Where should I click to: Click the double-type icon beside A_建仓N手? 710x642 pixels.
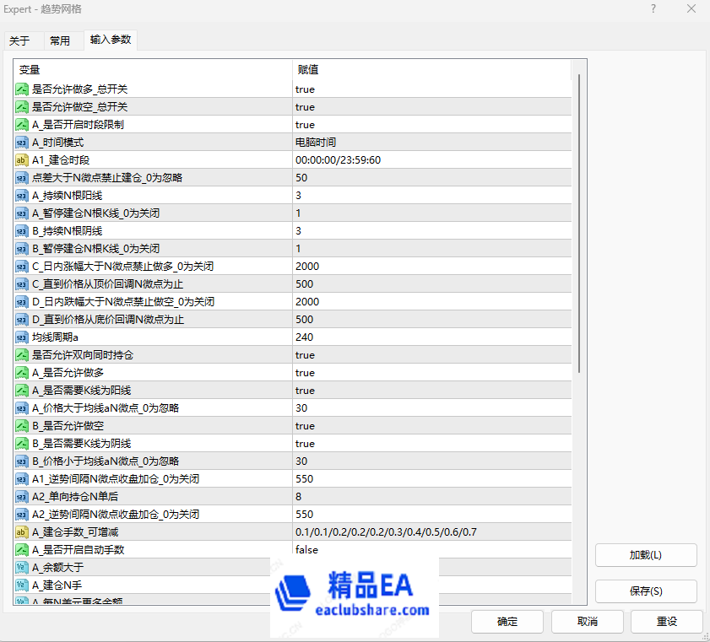tap(22, 585)
